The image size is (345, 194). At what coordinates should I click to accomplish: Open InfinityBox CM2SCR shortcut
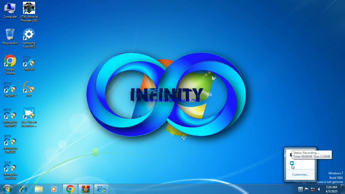tap(10, 171)
